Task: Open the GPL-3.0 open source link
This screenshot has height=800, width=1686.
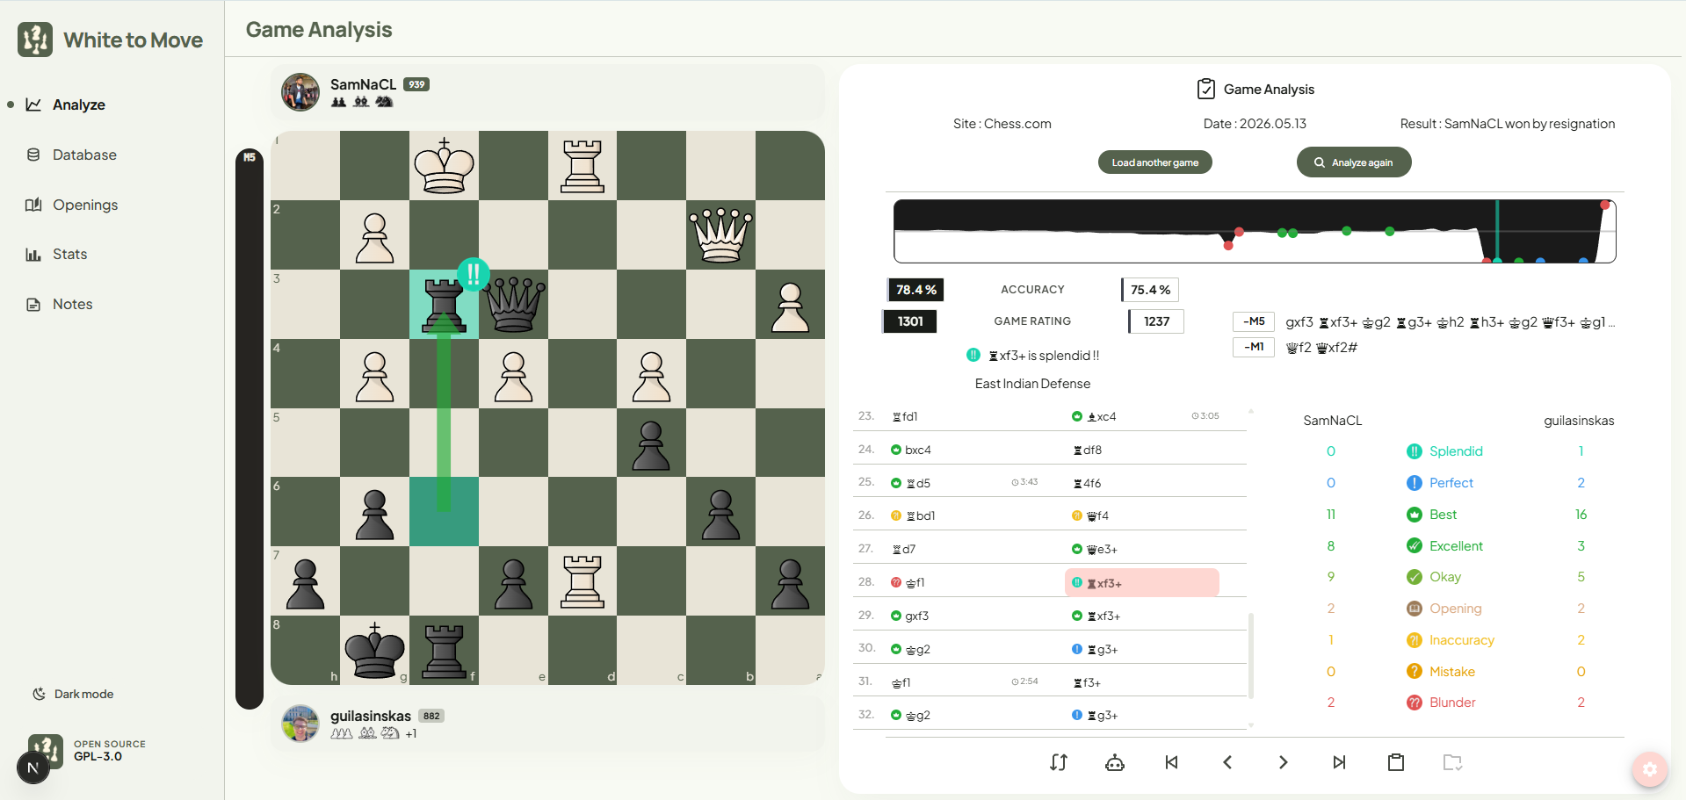Action: tap(98, 756)
